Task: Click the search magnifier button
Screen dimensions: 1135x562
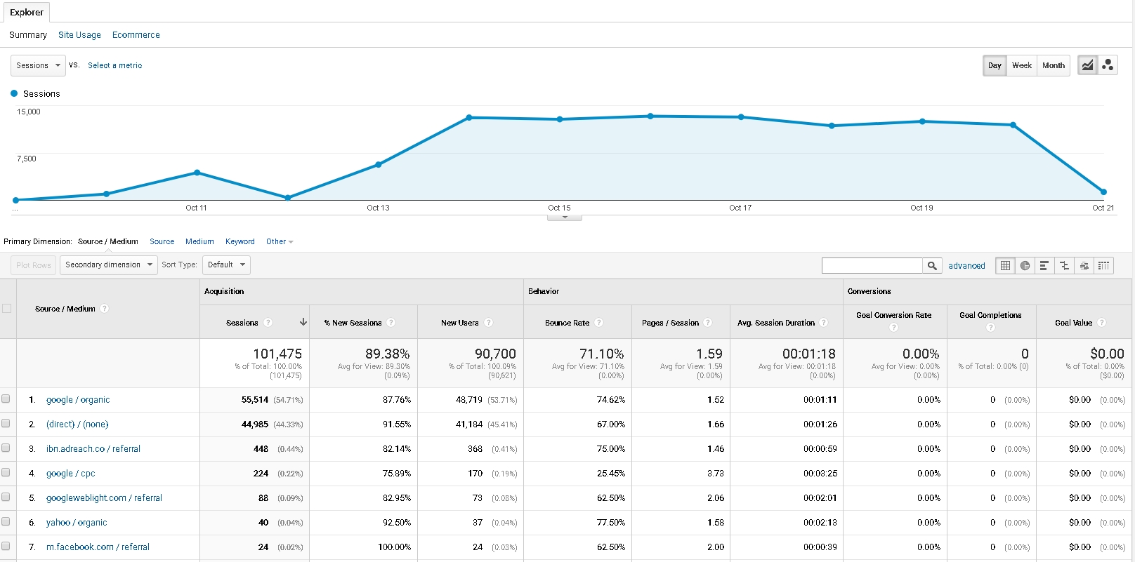Action: 932,265
